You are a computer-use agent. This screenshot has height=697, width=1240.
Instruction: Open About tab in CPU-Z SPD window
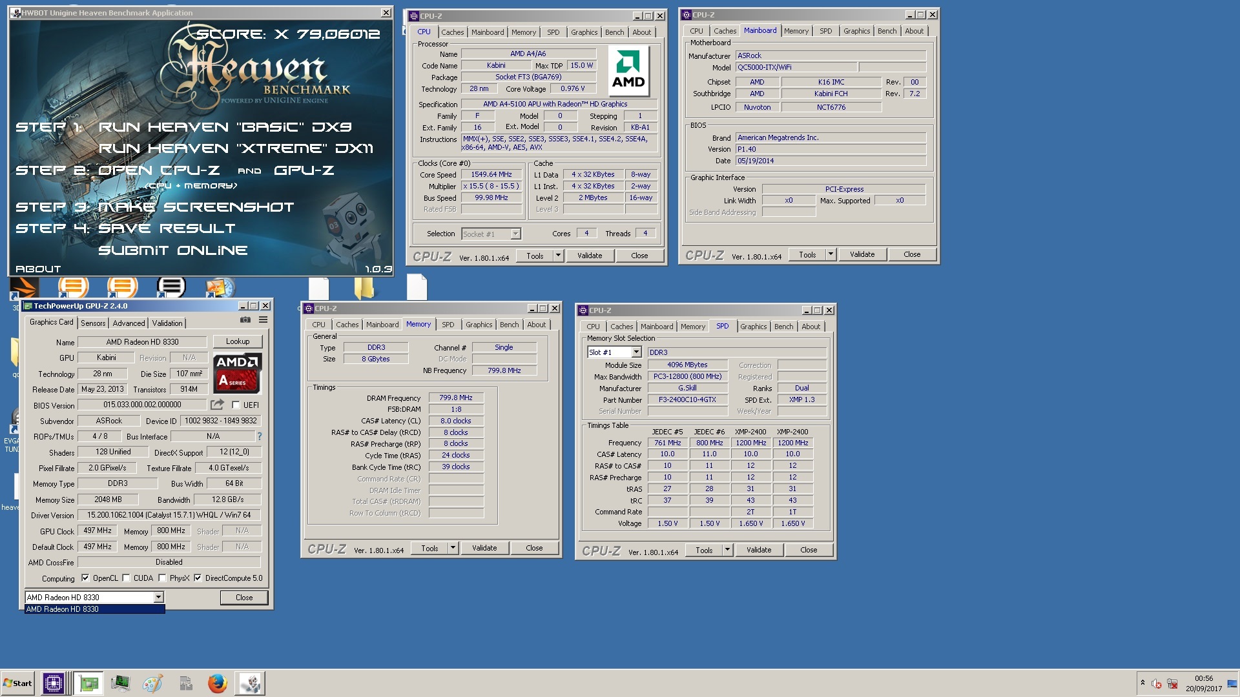point(811,327)
